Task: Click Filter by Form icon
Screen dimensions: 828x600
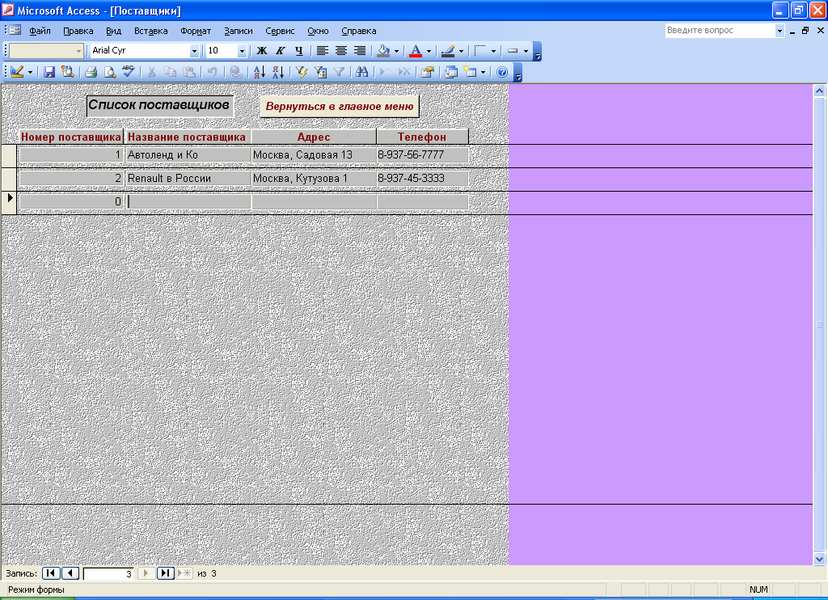Action: coord(320,72)
